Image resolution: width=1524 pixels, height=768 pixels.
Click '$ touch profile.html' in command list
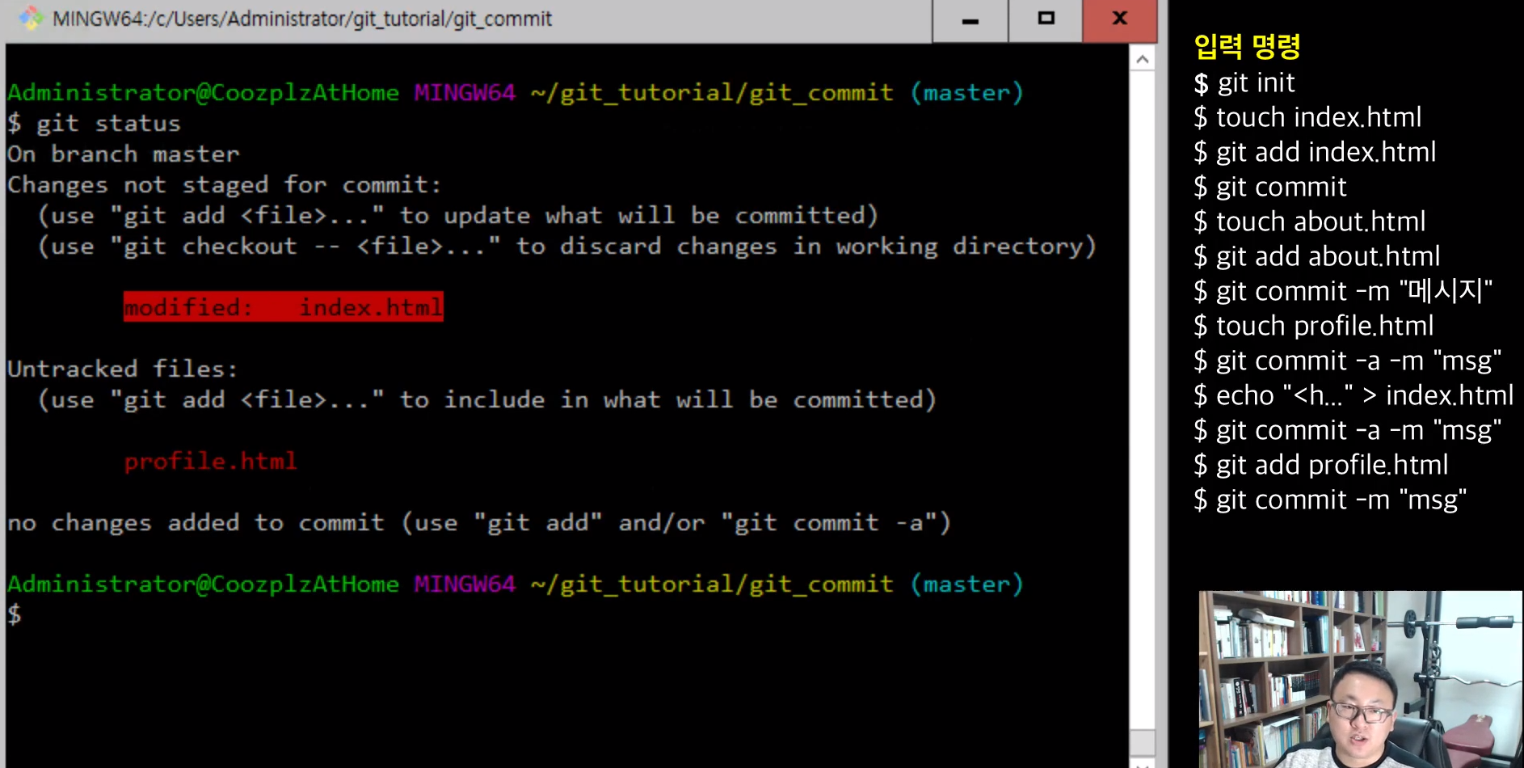coord(1314,326)
